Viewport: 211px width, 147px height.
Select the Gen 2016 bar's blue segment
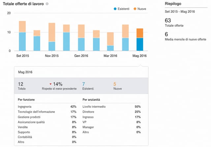[81, 44]
